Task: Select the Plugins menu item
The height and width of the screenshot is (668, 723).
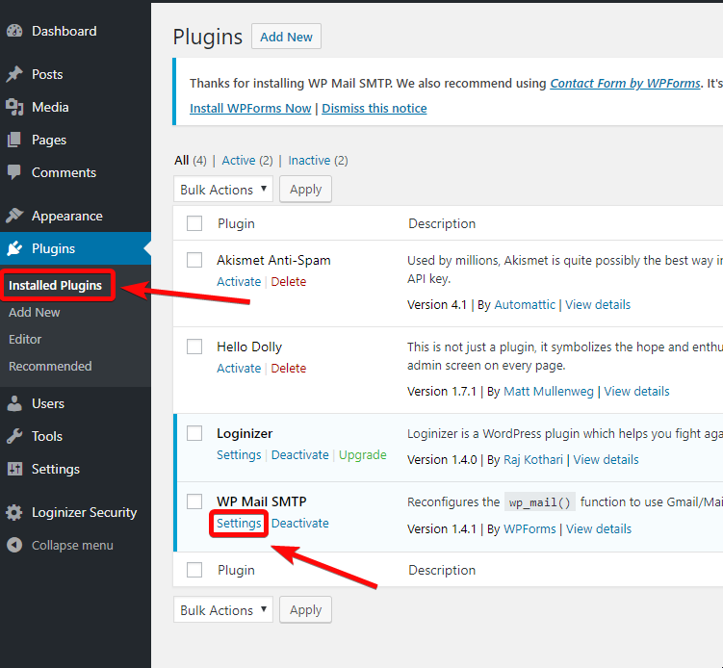Action: click(53, 248)
